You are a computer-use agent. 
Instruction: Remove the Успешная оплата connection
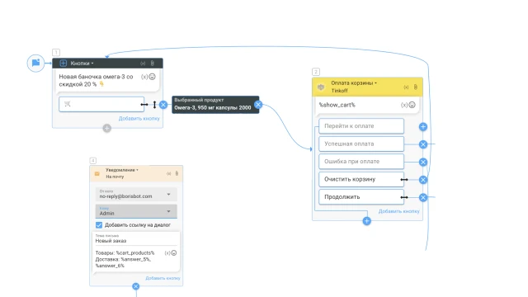pos(423,144)
